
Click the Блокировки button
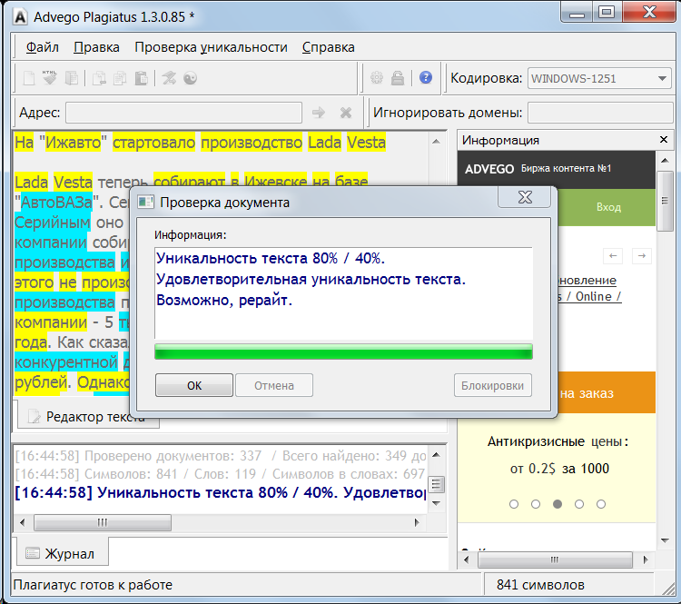(x=492, y=385)
